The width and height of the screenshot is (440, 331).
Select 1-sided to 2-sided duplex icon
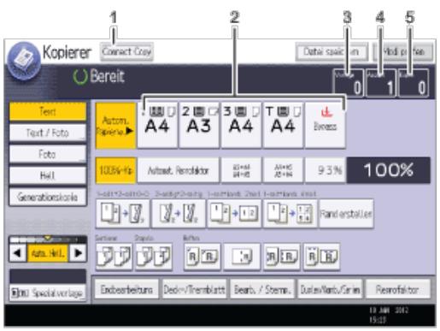[122, 213]
